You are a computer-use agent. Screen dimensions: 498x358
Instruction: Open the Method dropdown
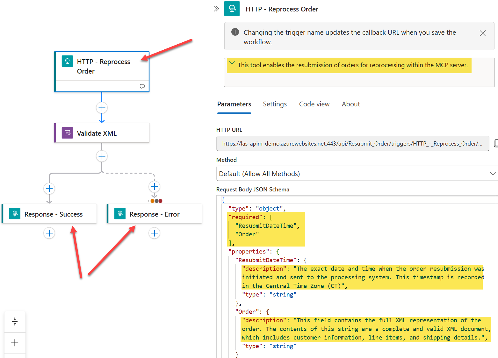pos(357,174)
